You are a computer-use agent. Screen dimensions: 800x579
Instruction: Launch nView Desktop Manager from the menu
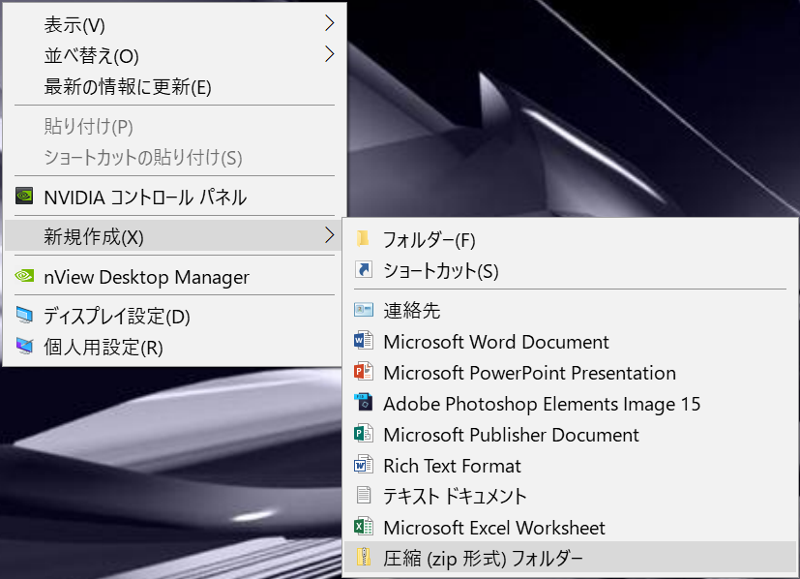pos(174,276)
